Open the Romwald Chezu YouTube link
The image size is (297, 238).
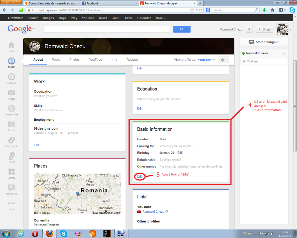click(x=153, y=212)
